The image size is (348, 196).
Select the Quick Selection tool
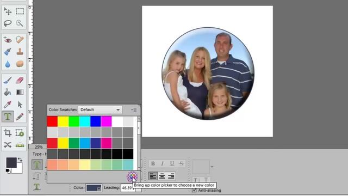[20, 23]
